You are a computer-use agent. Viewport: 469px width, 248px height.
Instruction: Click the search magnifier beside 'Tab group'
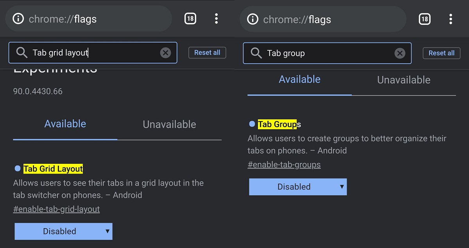(x=256, y=53)
